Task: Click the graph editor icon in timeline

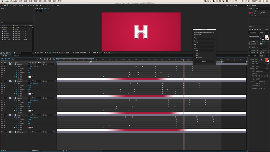Action: click(54, 59)
